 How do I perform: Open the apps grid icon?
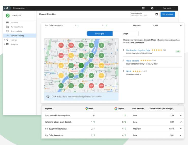click(x=143, y=8)
